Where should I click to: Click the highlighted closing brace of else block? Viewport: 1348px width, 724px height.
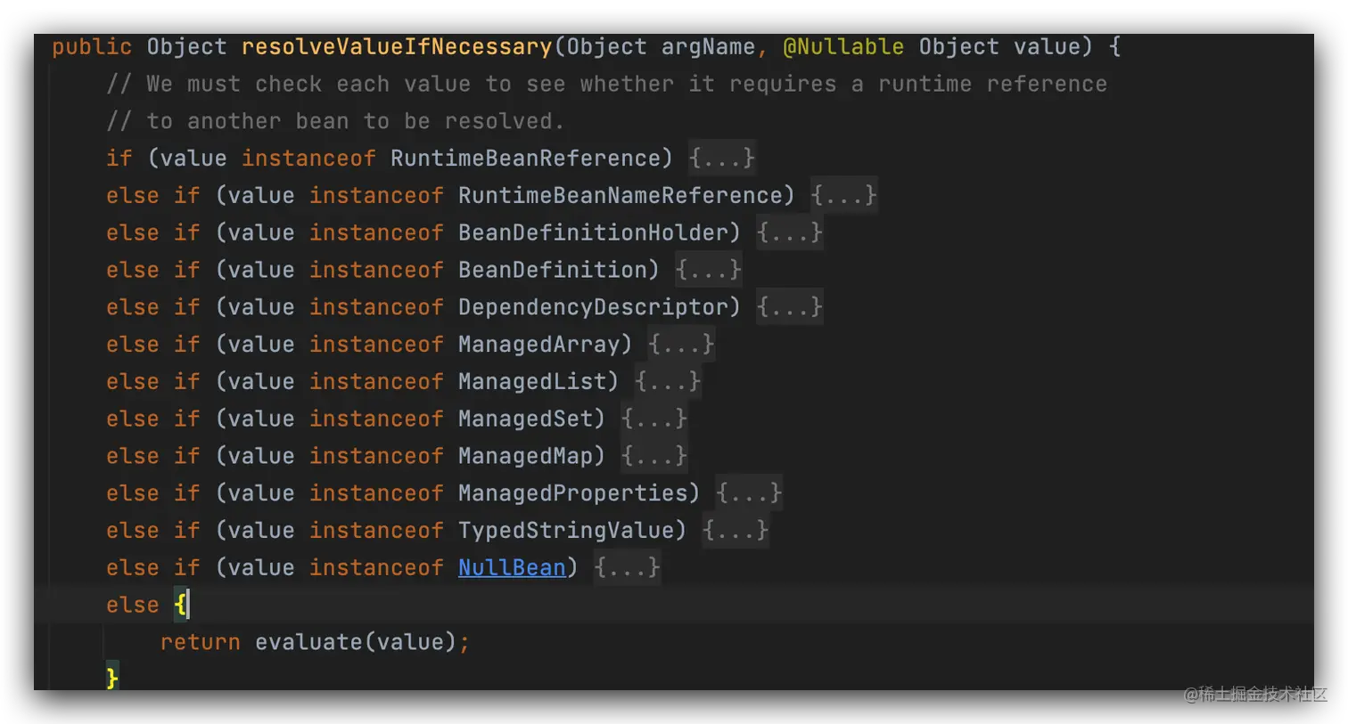click(112, 679)
